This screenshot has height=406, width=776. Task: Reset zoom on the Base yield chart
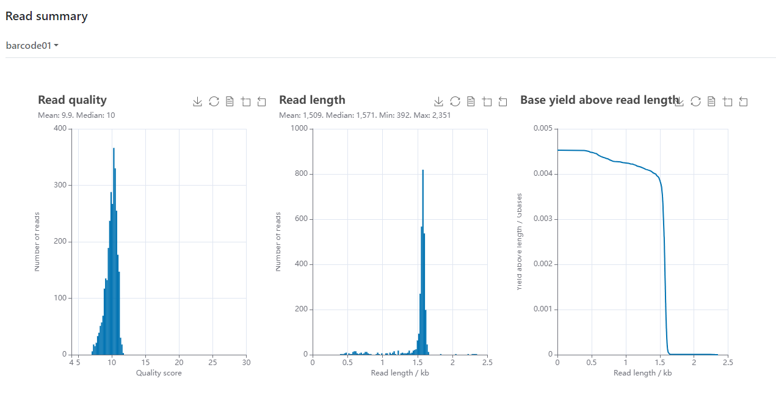pos(743,101)
